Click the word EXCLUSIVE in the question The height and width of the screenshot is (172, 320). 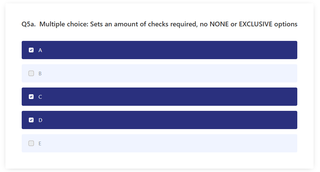pyautogui.click(x=256, y=24)
